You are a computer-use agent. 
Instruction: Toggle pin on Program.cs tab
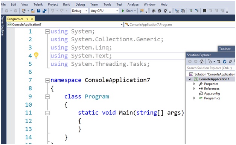coord(27,19)
